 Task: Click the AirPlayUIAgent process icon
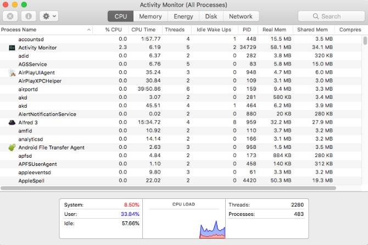click(x=12, y=73)
